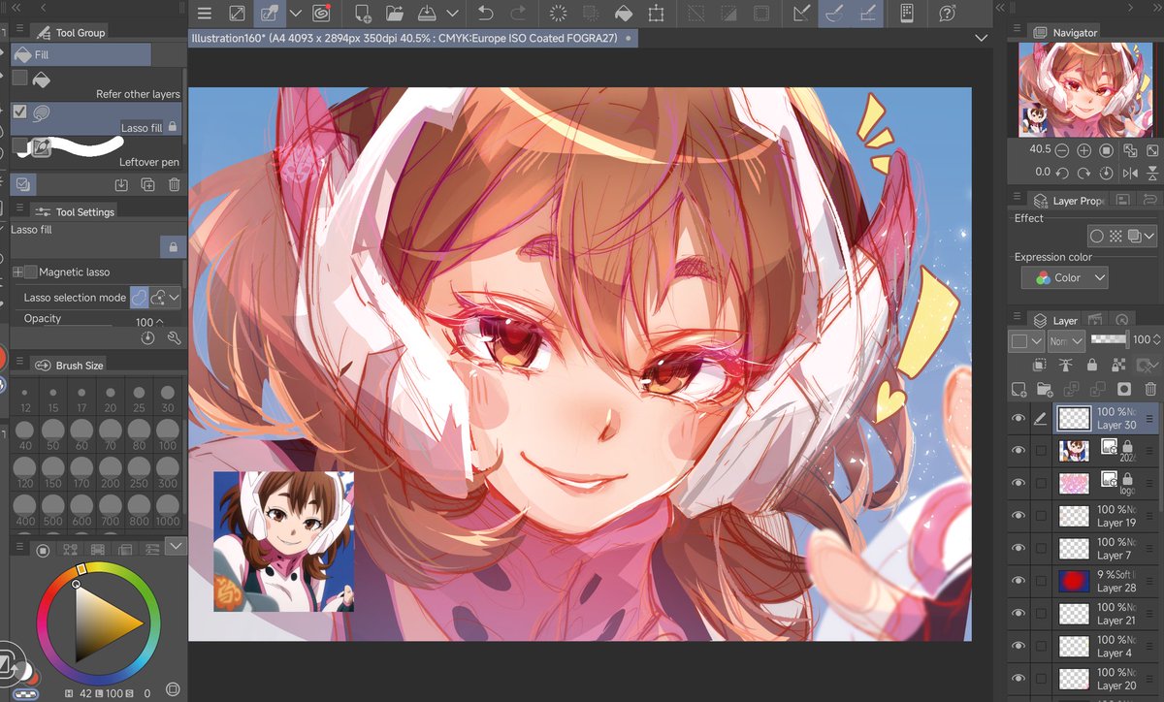
Task: Expand the color panel options chevron
Action: pyautogui.click(x=176, y=547)
